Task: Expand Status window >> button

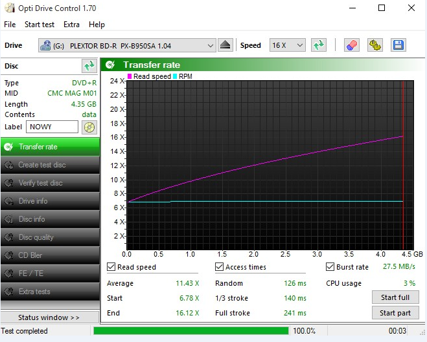Action: pyautogui.click(x=49, y=317)
